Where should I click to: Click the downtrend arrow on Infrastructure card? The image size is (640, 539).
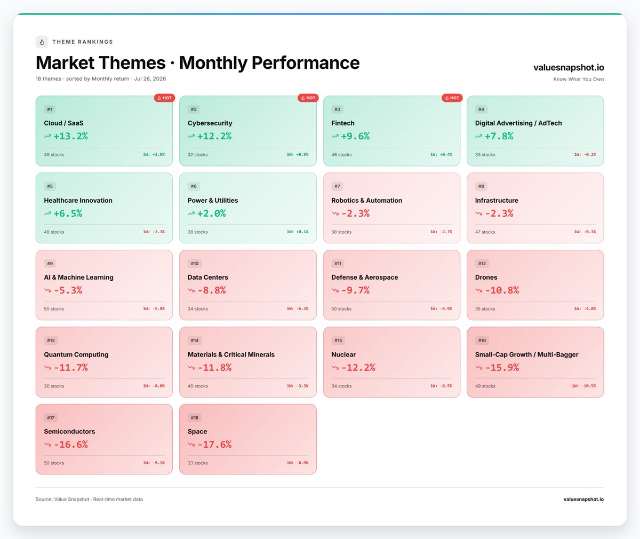click(x=479, y=213)
